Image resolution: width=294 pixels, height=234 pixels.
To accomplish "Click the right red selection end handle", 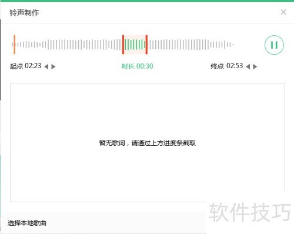I will click(x=146, y=45).
